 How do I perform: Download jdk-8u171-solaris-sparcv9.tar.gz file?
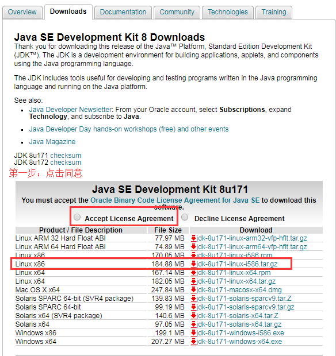click(x=246, y=307)
